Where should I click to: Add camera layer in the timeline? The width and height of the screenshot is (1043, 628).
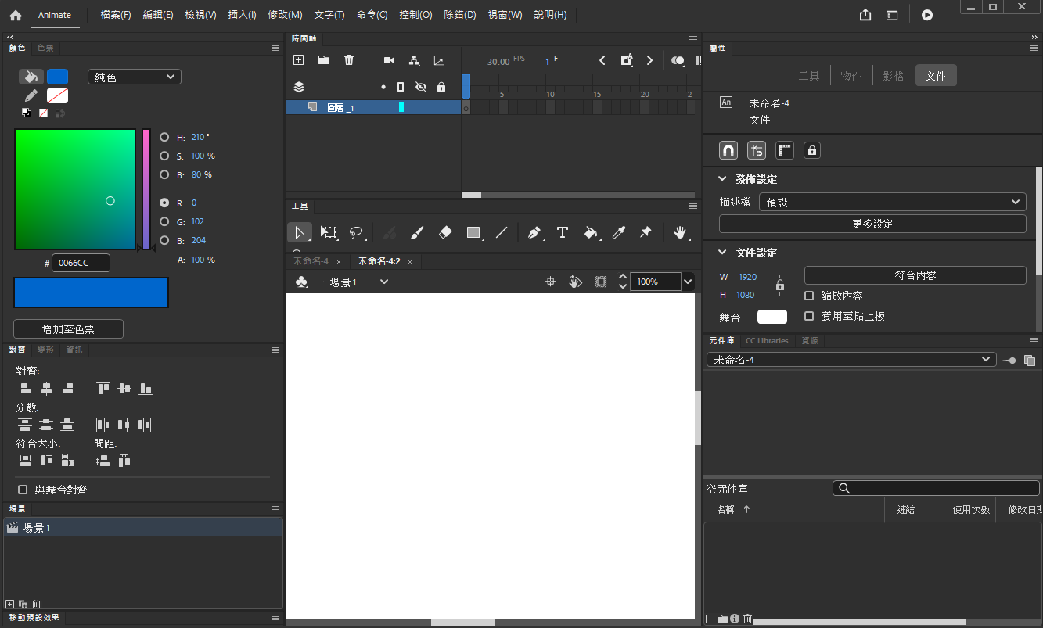[x=389, y=60]
